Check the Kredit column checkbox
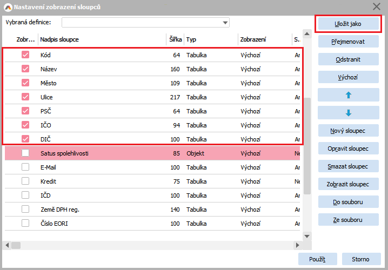 [25, 181]
